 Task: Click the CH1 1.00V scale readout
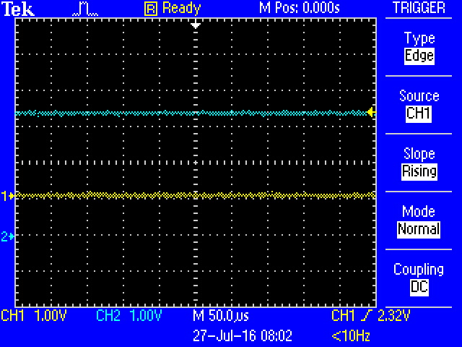click(x=34, y=315)
